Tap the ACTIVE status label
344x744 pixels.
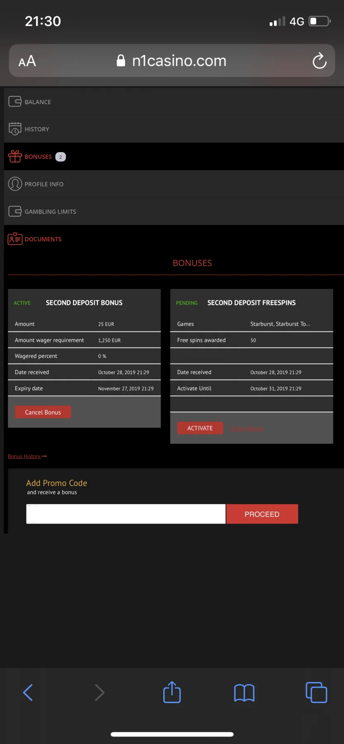[x=22, y=303]
